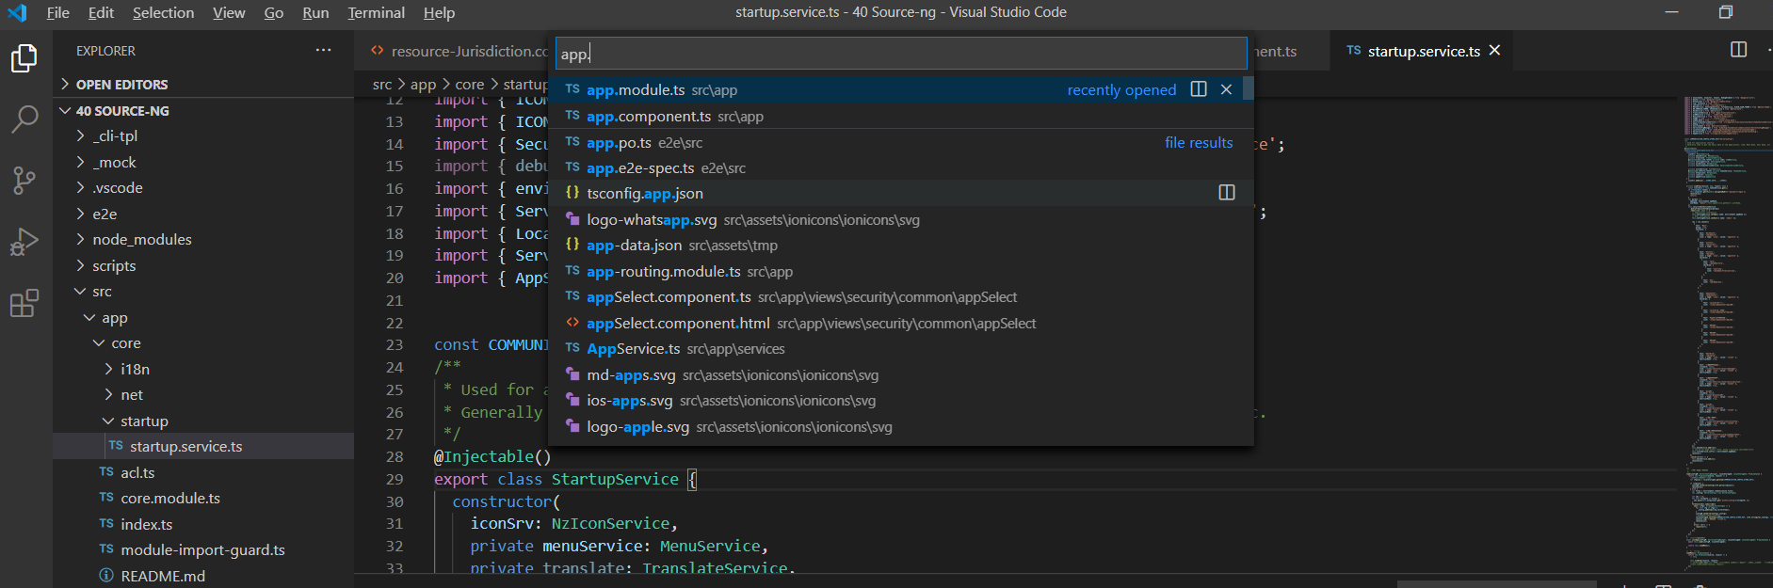Open app.module.ts to the side
The width and height of the screenshot is (1773, 588).
click(1199, 89)
